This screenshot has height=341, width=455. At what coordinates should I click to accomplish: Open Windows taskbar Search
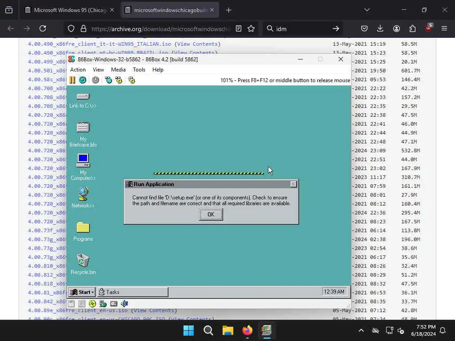coord(208,330)
